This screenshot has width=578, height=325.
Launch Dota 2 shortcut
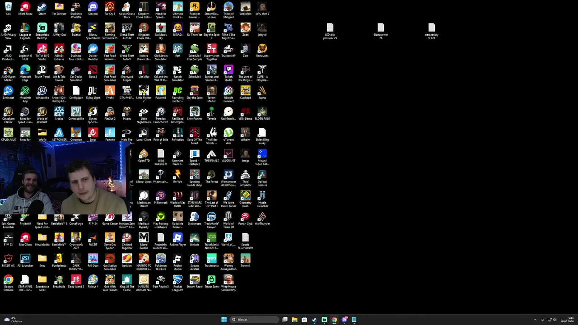click(x=93, y=71)
